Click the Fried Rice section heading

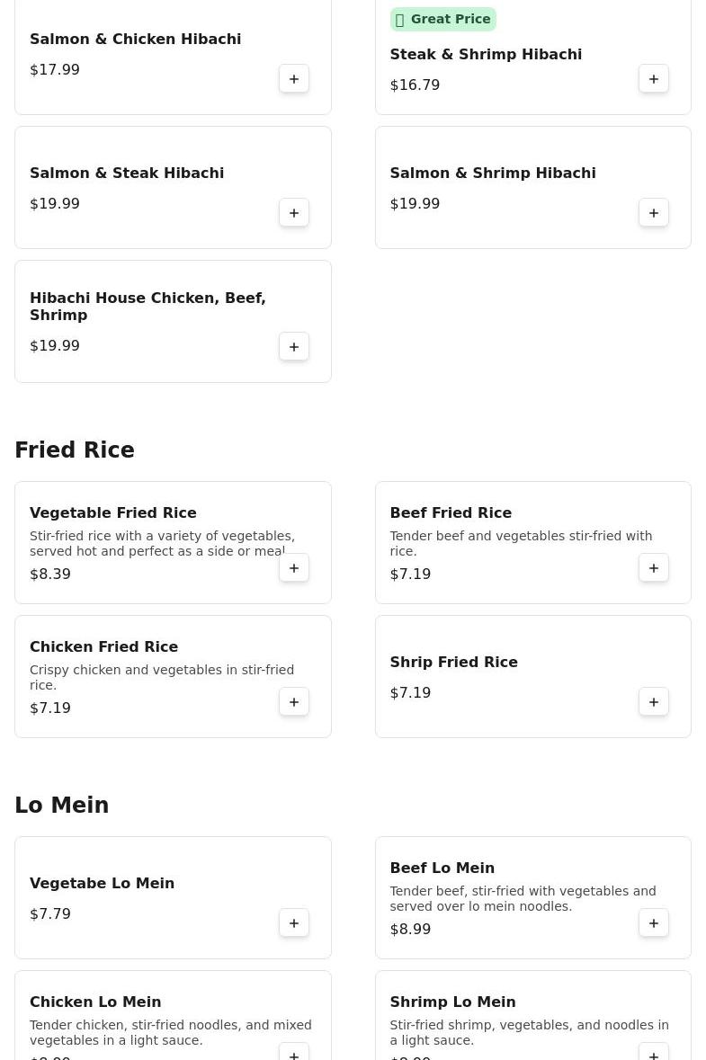(75, 450)
